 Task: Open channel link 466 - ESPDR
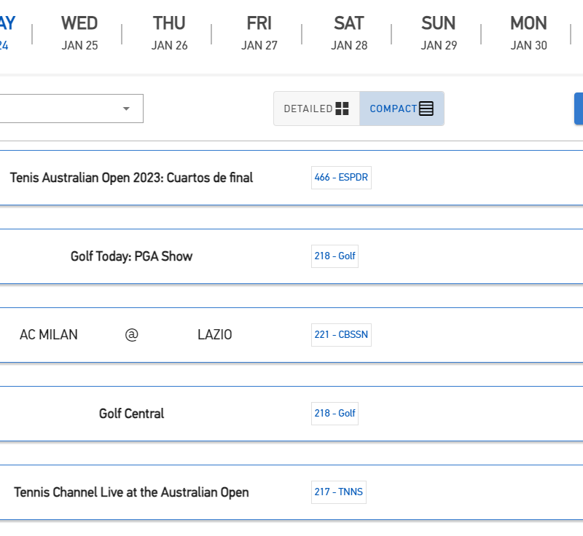pos(341,177)
